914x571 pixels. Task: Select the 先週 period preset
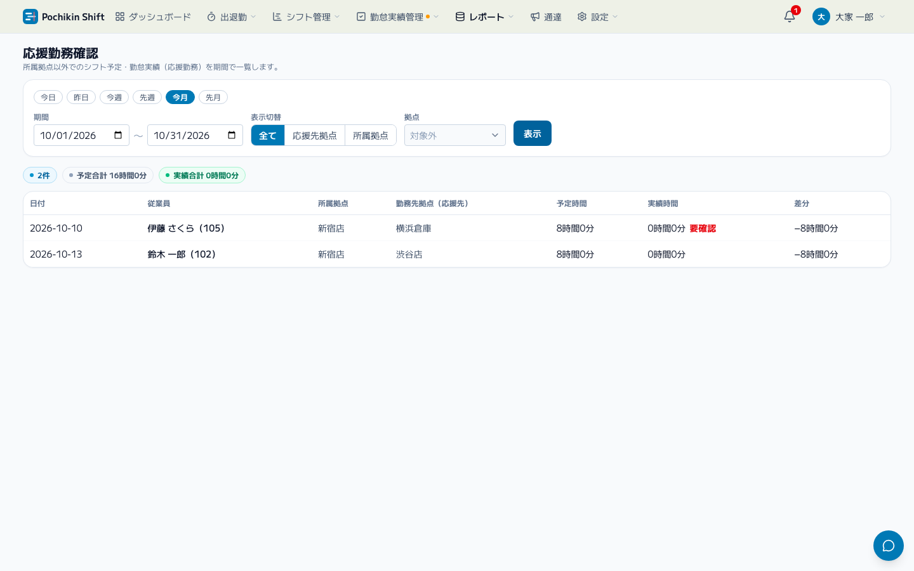point(147,97)
